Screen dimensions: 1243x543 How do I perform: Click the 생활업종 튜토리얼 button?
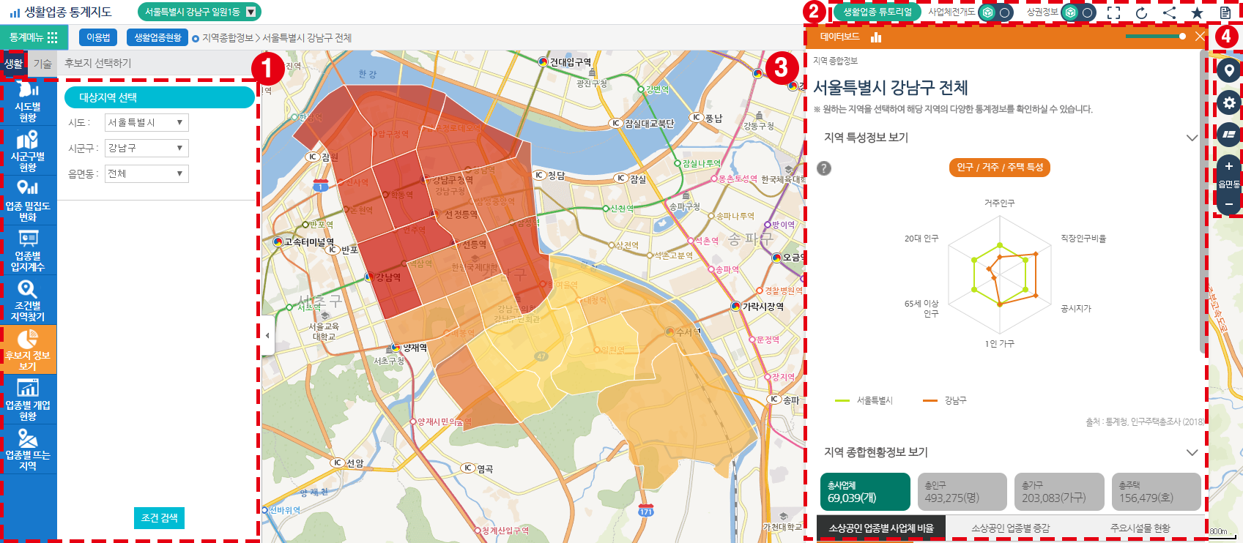[877, 12]
